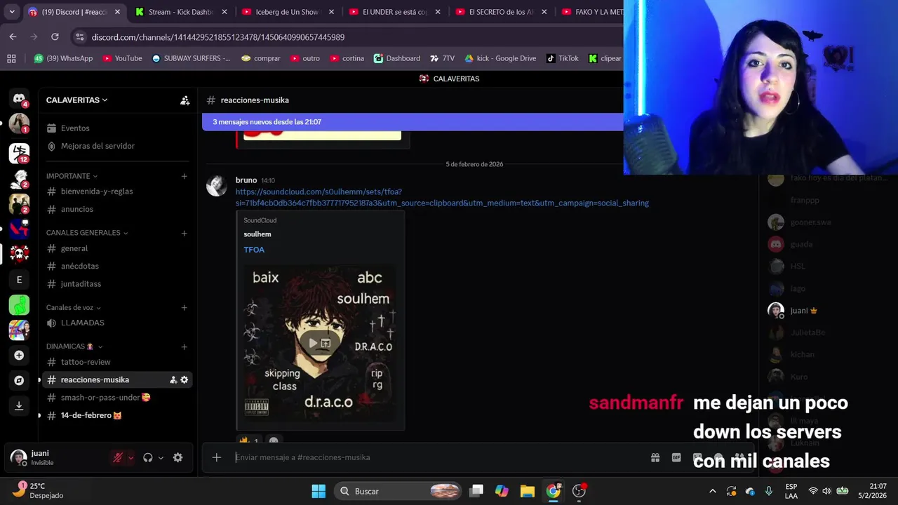Click the headphones deafen icon
Screen dimensions: 898x505
(x=148, y=457)
